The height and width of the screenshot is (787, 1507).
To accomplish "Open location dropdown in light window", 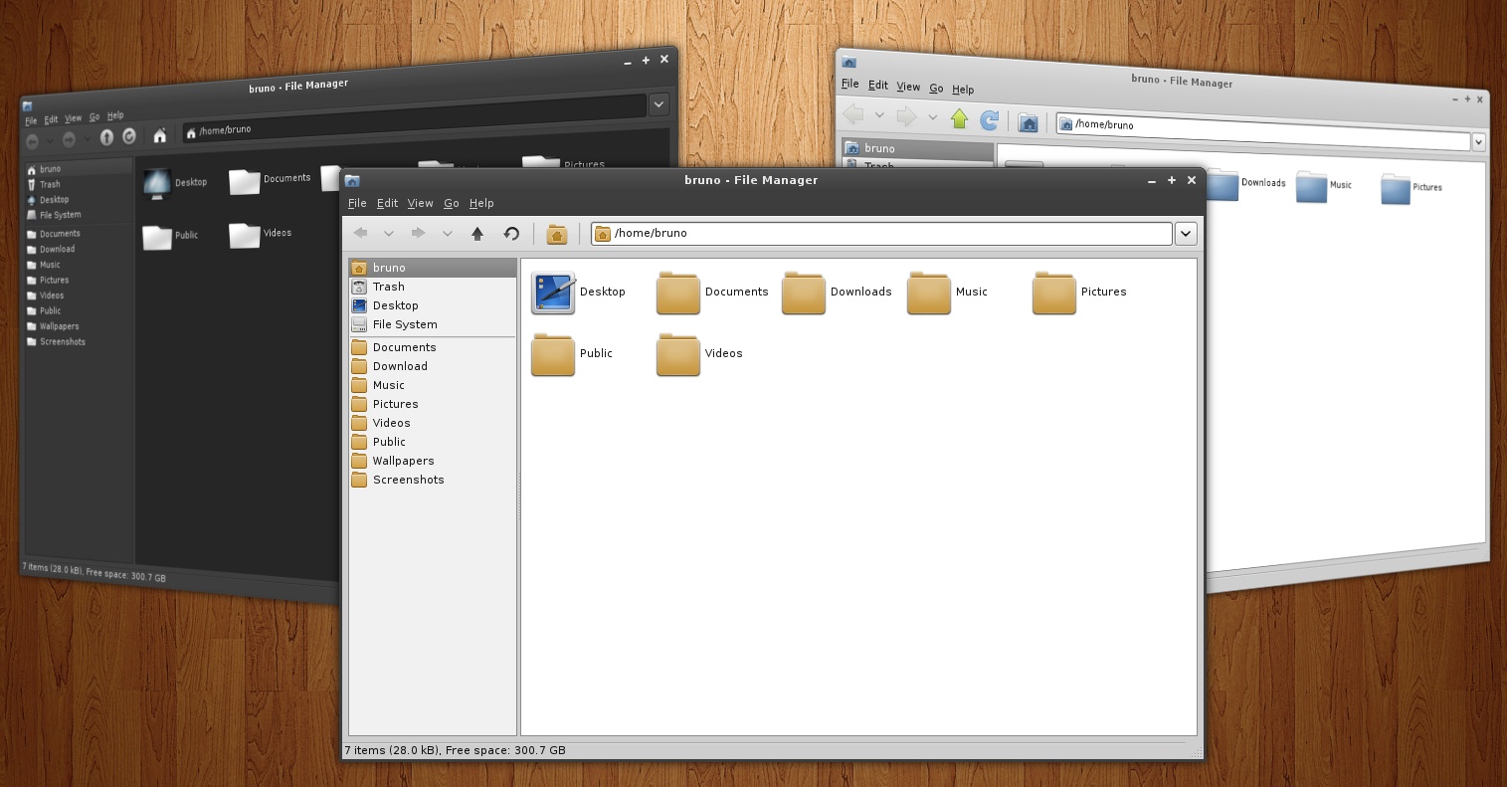I will pyautogui.click(x=1478, y=142).
